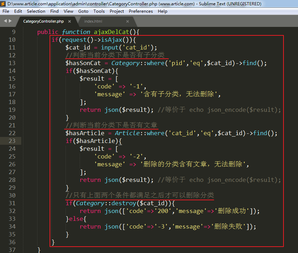Open the Goto menu
Screen dimensions: 298x253
tap(83, 11)
